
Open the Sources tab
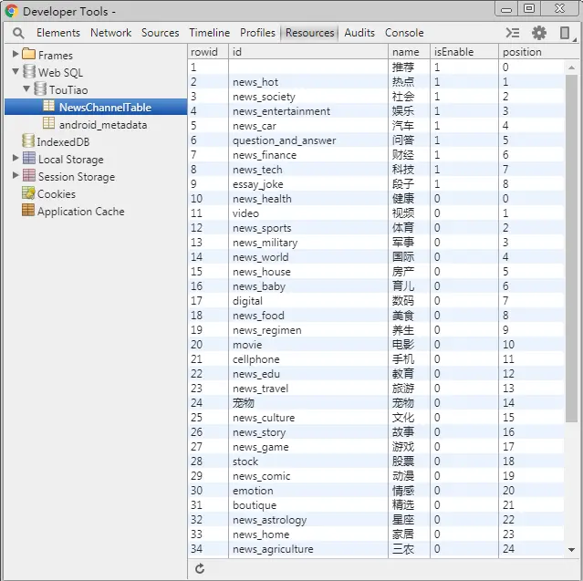click(x=161, y=33)
